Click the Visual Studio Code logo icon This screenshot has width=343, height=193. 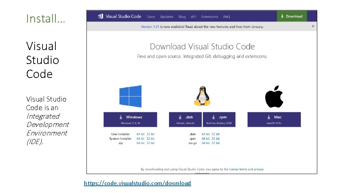pyautogui.click(x=100, y=16)
